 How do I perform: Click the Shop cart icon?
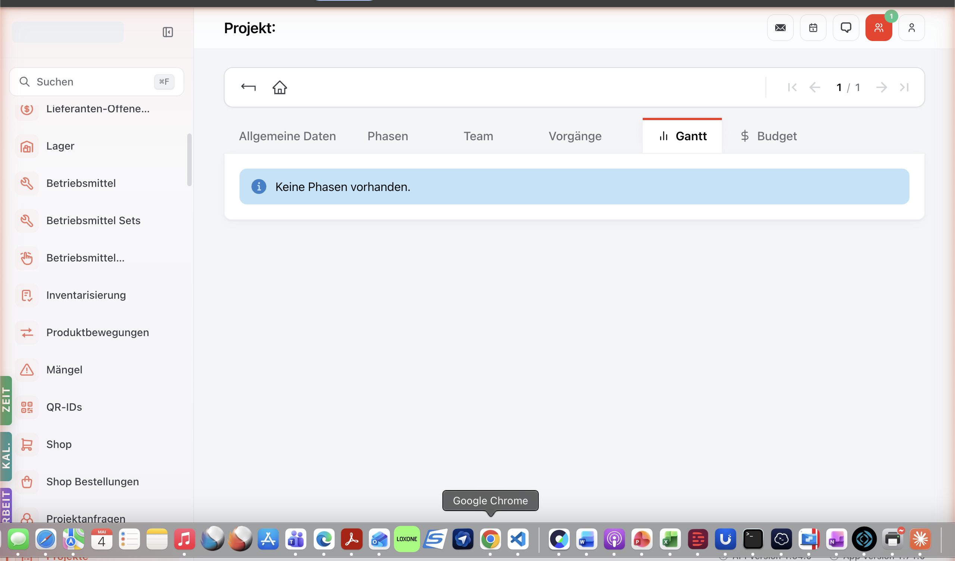pyautogui.click(x=27, y=445)
